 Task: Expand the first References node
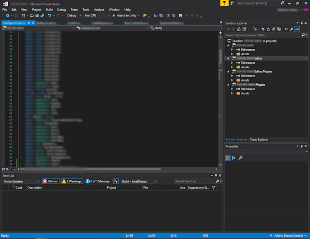coord(232,50)
